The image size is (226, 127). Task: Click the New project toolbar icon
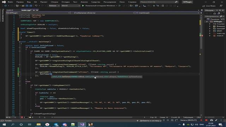click(17, 6)
